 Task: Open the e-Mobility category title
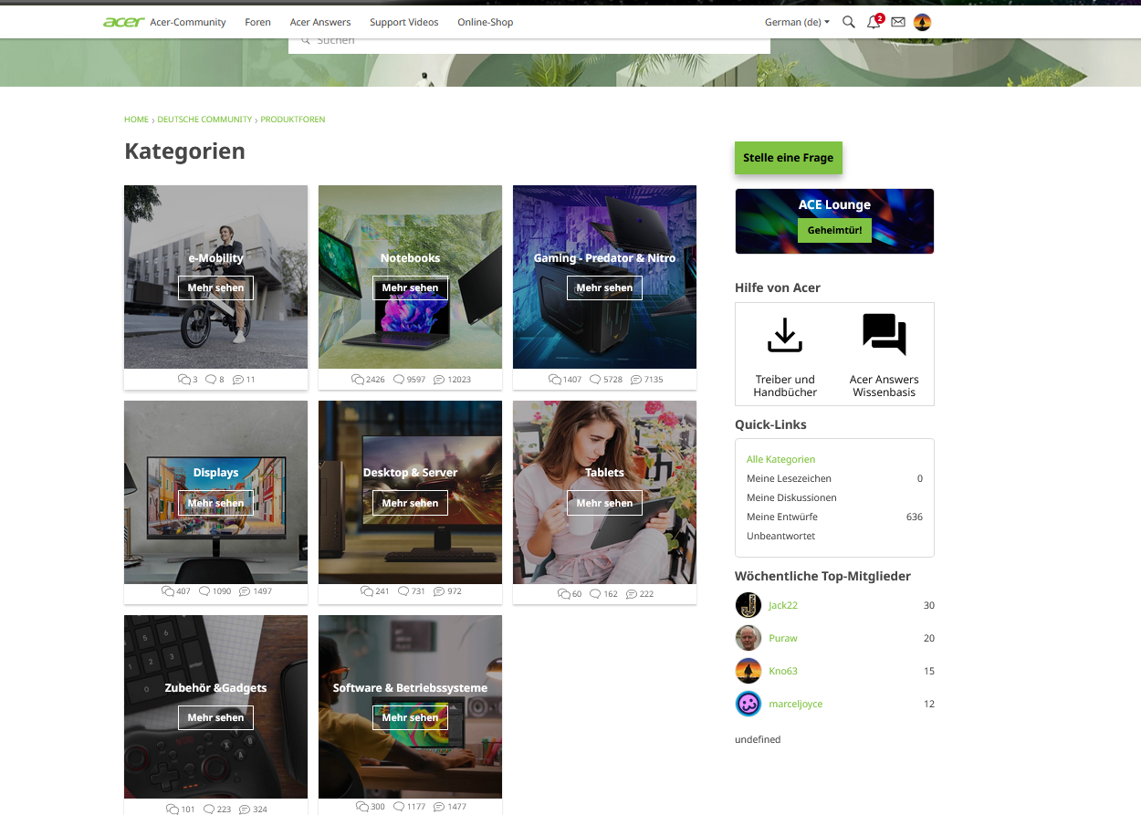tap(215, 258)
